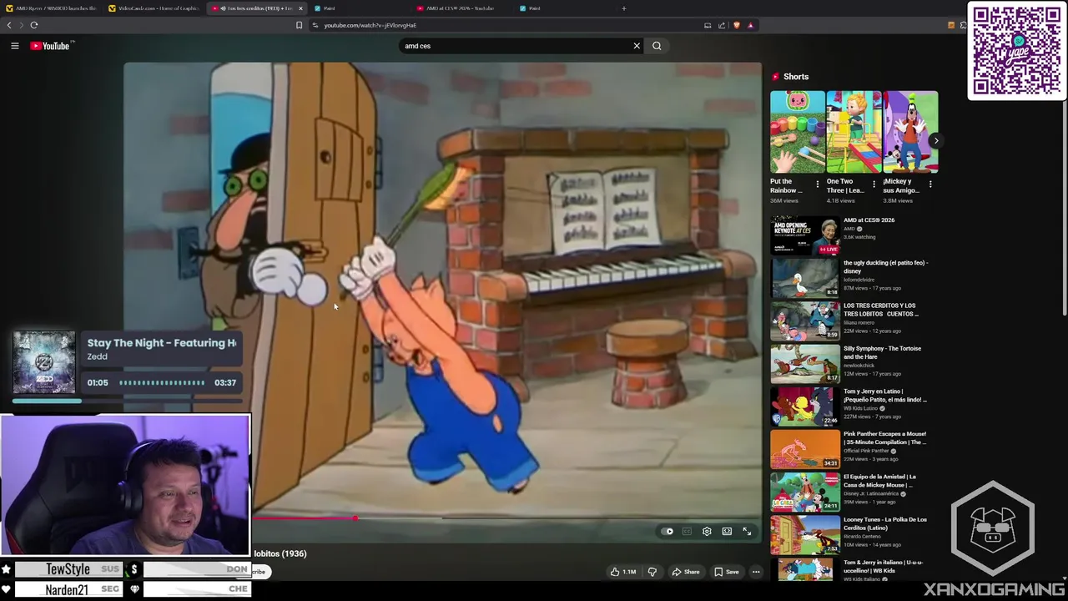Click the Tortoise and the Hare thumbnail
This screenshot has height=601, width=1068.
805,364
